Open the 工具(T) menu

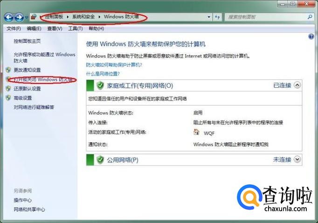tap(76, 28)
